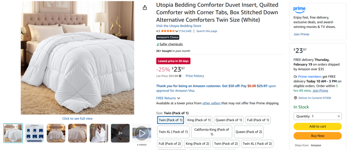Click the Add to cart button
Viewport: 348px width, 150px height.
tap(317, 126)
